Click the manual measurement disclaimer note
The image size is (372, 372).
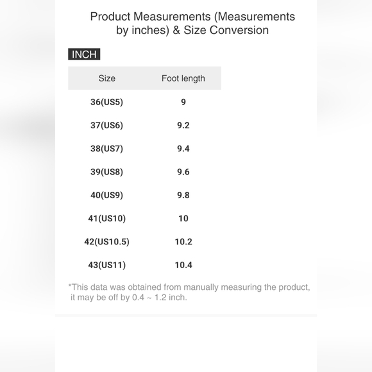point(189,292)
